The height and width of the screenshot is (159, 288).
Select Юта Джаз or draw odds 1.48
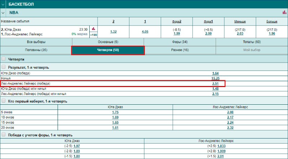(x=215, y=89)
